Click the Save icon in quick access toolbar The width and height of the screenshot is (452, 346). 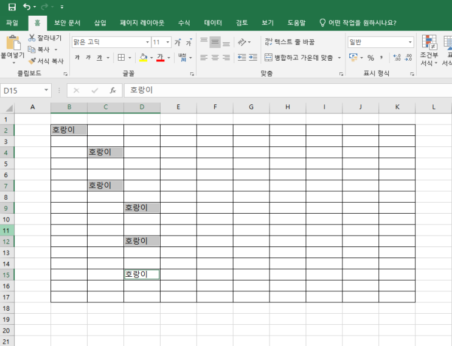click(x=12, y=7)
